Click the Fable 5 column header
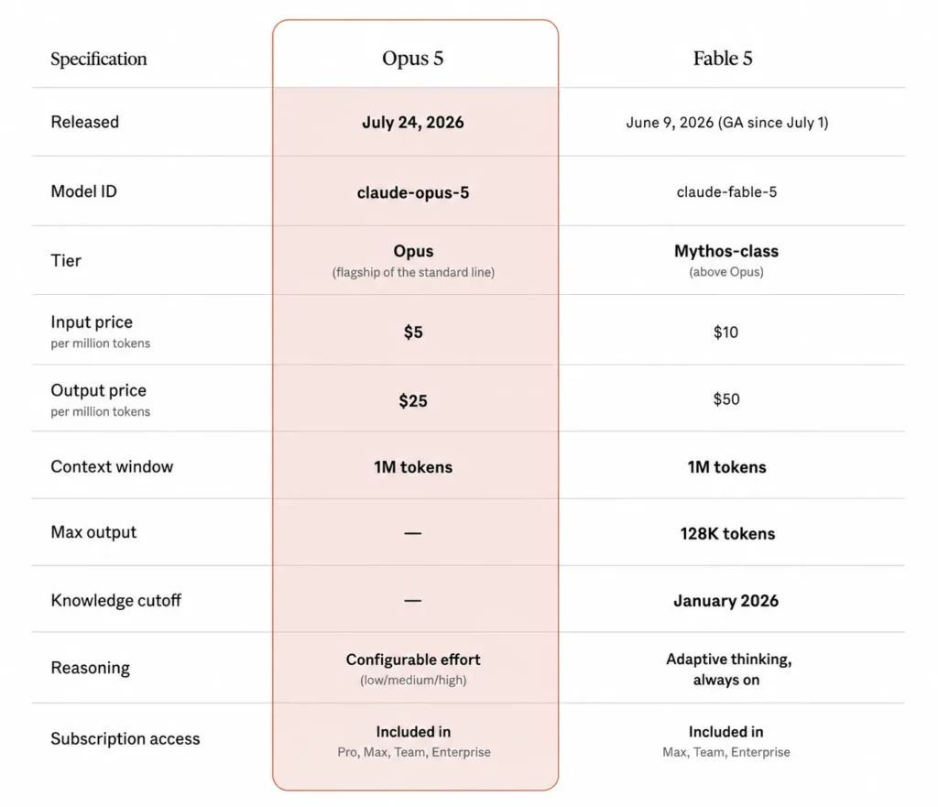938x807 pixels. click(x=723, y=59)
